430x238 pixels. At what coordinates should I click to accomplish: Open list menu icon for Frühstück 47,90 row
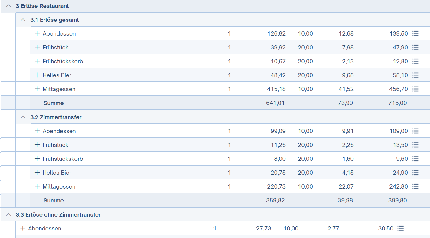coord(415,47)
